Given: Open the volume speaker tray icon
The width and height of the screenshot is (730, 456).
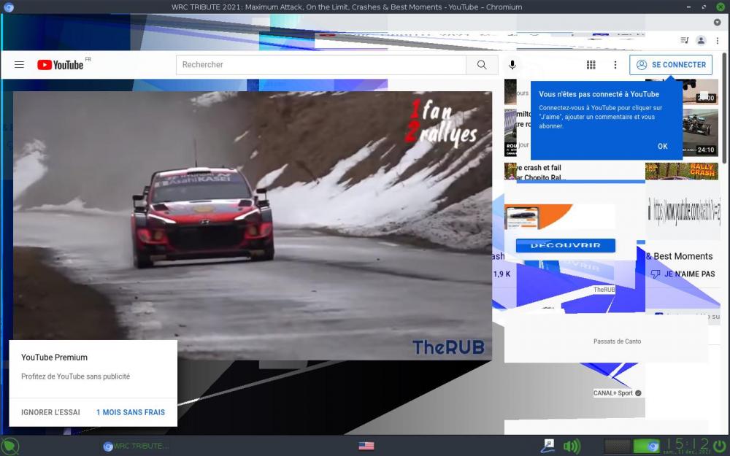Looking at the screenshot, I should coord(572,447).
